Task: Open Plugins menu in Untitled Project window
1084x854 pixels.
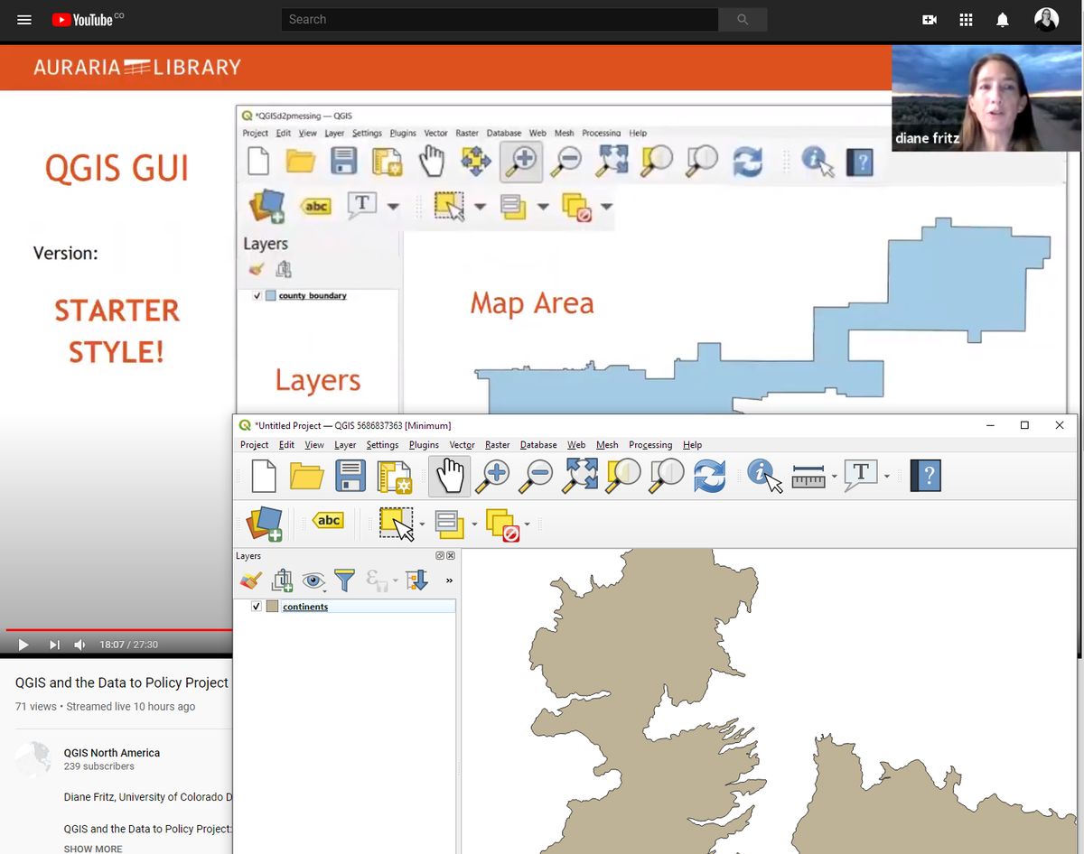Action: (424, 445)
